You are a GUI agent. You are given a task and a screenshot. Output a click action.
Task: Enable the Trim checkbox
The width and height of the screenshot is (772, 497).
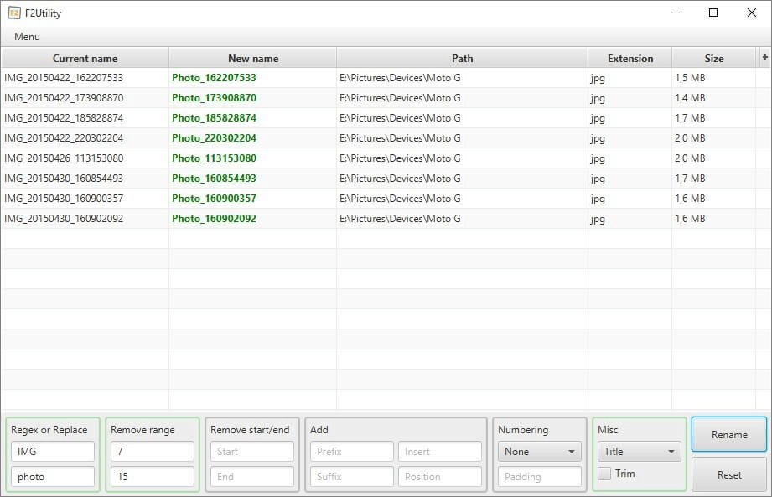coord(604,474)
